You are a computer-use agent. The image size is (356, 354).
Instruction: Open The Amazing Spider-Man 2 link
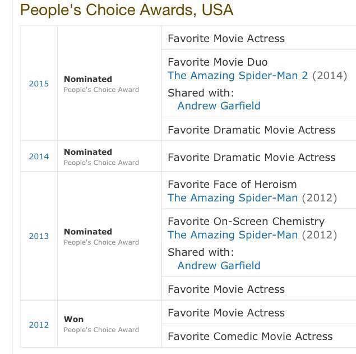point(238,75)
